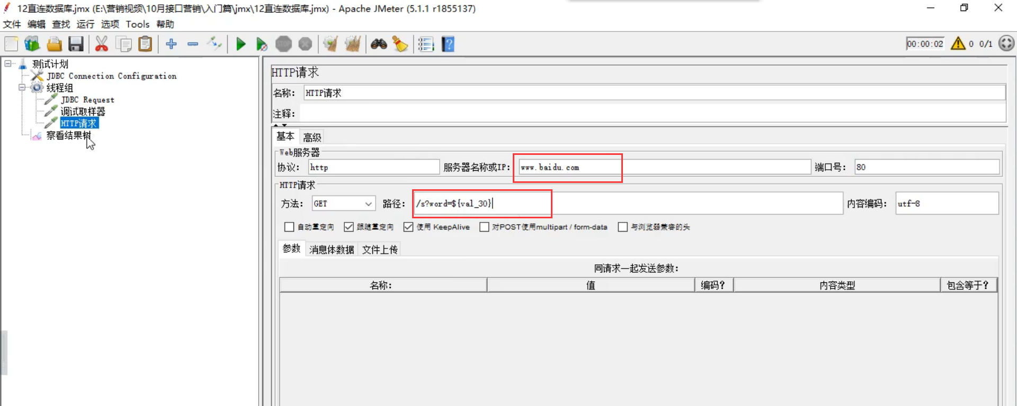Click the 内容类型 column header
Image resolution: width=1017 pixels, height=406 pixels.
pos(837,285)
